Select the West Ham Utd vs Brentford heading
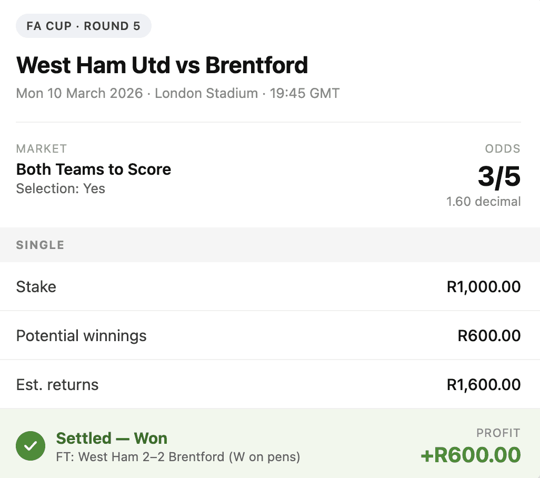This screenshot has height=478, width=540. click(x=162, y=65)
